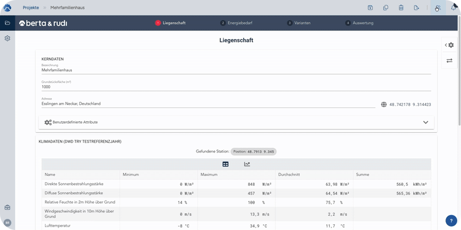Delete project via trash icon
461x230 pixels.
(401, 7)
